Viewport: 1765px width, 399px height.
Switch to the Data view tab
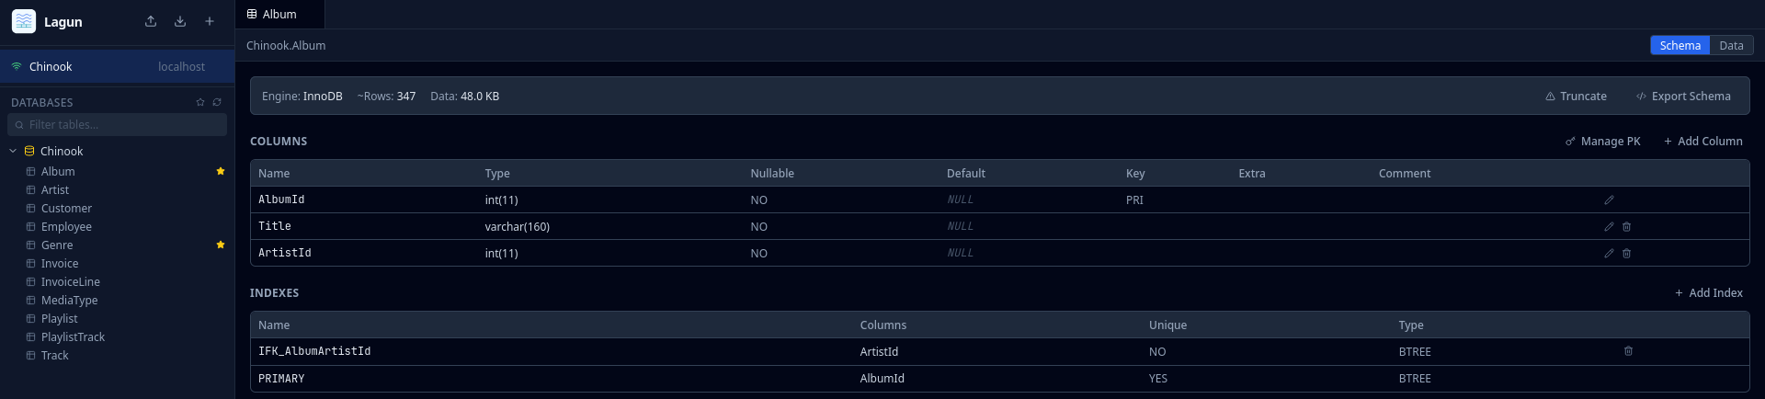tap(1731, 45)
